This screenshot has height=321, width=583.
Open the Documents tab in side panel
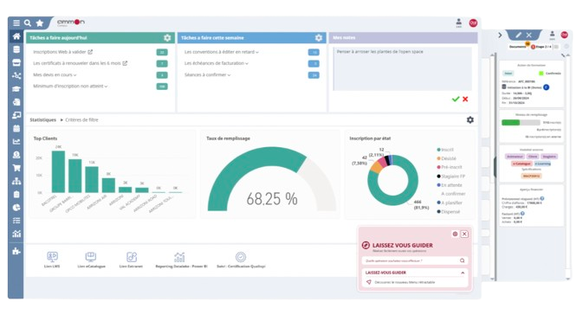(x=517, y=47)
